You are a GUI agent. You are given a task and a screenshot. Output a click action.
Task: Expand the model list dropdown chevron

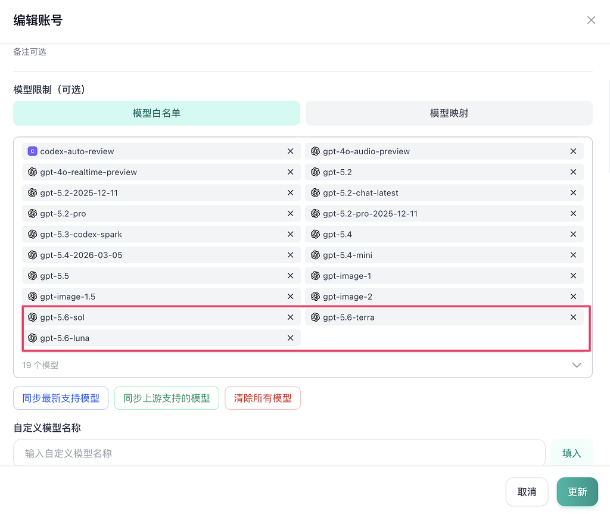[x=577, y=365]
